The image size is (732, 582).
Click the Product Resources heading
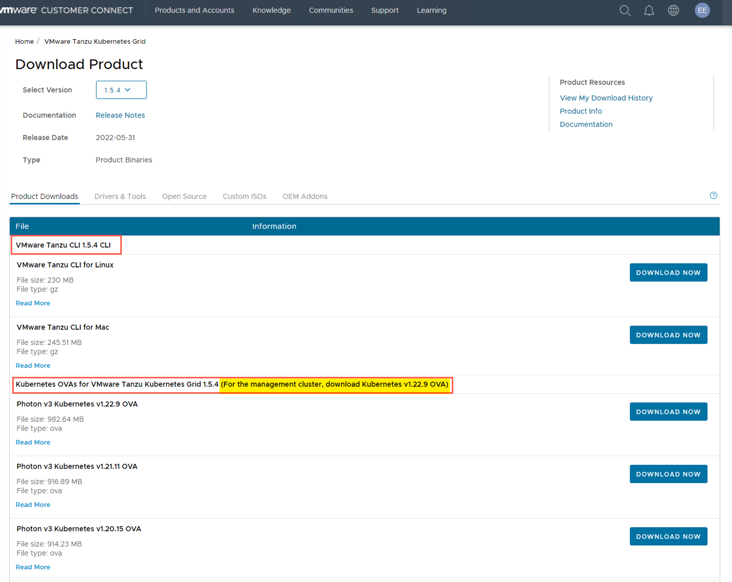click(x=592, y=82)
